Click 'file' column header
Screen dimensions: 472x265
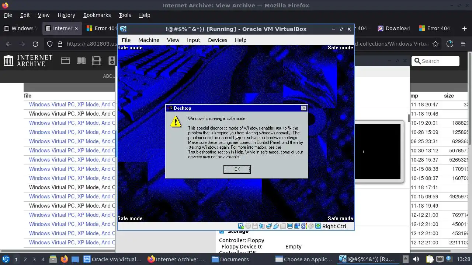pyautogui.click(x=28, y=96)
